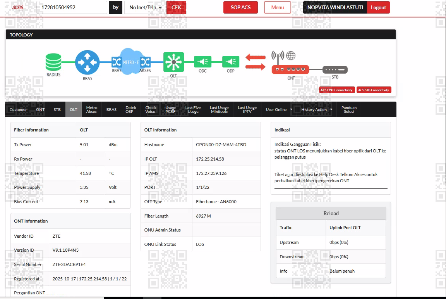Open the Panduan Solusi tab

tap(349, 109)
